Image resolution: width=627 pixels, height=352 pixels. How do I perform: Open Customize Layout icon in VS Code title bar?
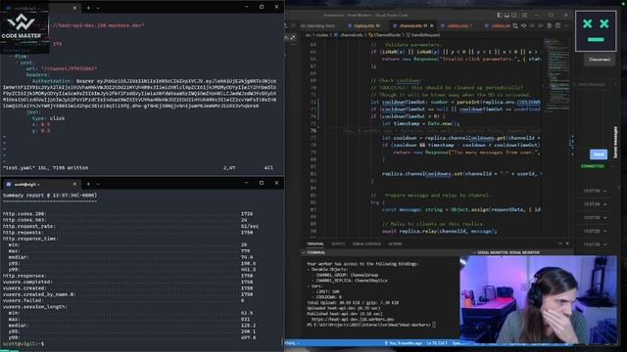pos(524,16)
